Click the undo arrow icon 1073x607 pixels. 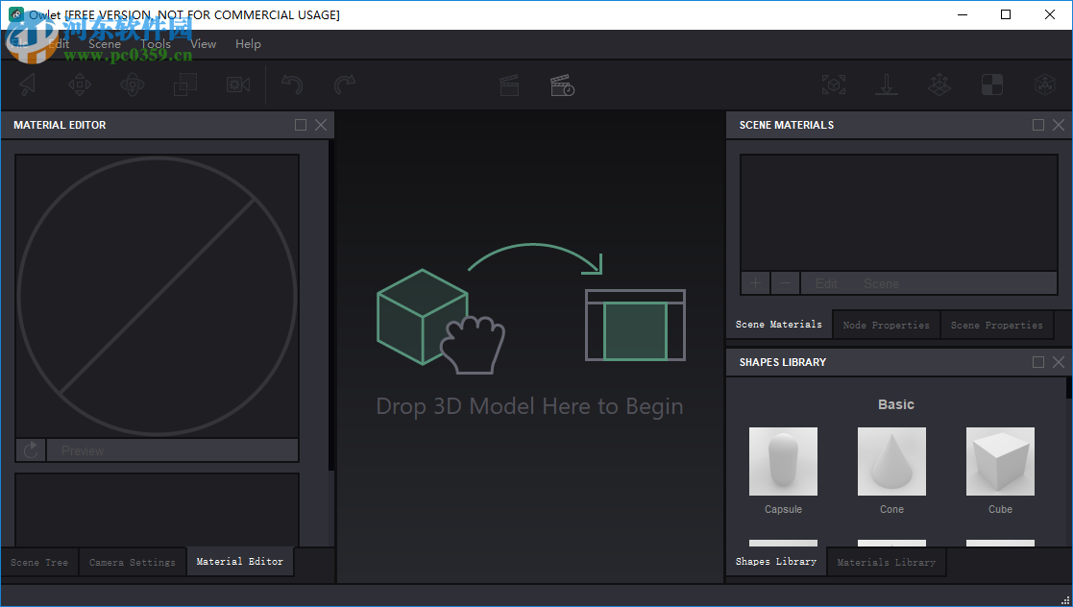pyautogui.click(x=292, y=85)
